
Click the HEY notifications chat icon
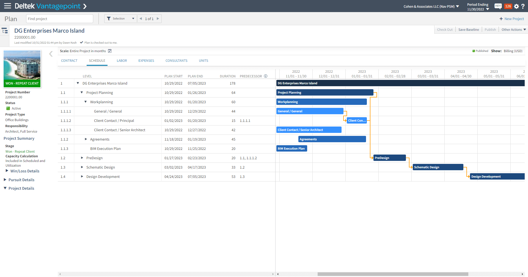point(498,6)
